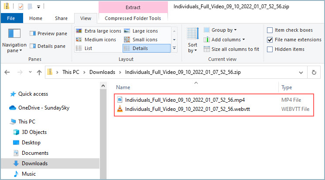Click the MP4 File type cell
This screenshot has width=325, height=180.
pyautogui.click(x=291, y=100)
